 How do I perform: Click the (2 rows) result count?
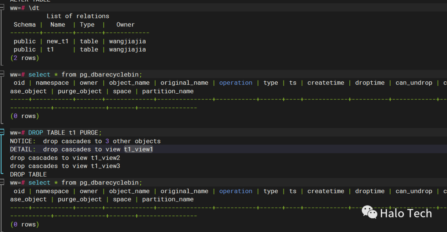pyautogui.click(x=24, y=58)
